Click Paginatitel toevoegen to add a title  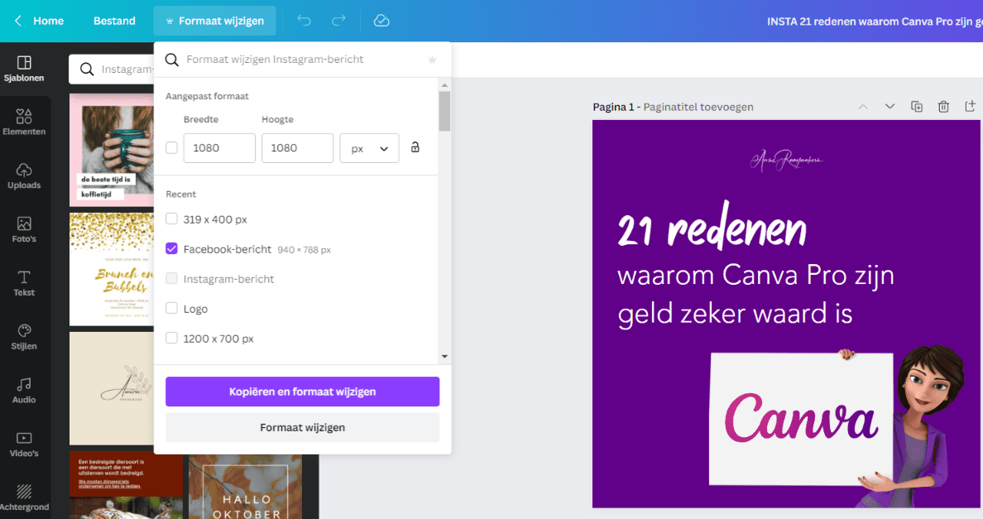pyautogui.click(x=698, y=107)
